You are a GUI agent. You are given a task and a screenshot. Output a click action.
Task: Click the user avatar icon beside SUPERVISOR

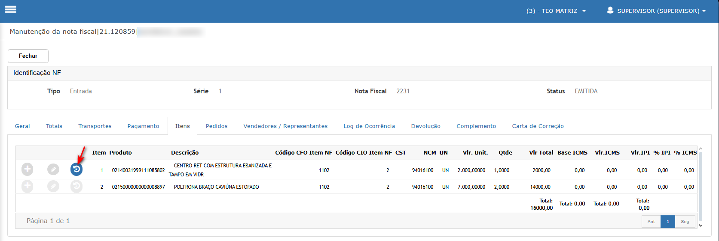(610, 10)
